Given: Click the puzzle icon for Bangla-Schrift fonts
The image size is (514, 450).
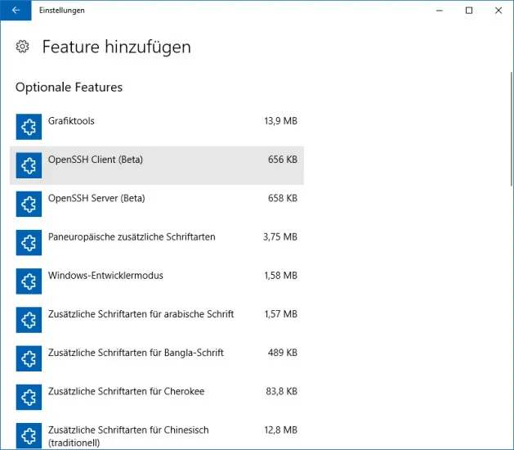Looking at the screenshot, I should [x=29, y=358].
